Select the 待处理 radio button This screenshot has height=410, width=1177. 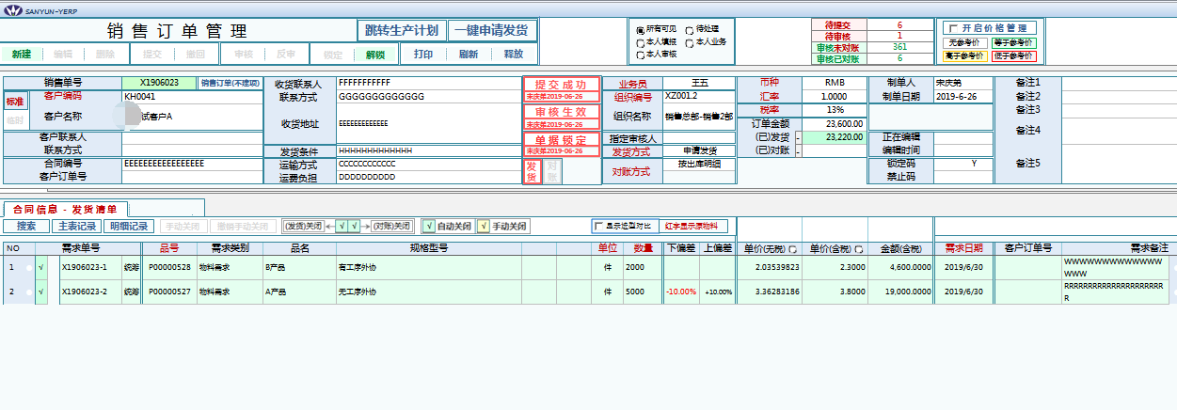pyautogui.click(x=690, y=30)
